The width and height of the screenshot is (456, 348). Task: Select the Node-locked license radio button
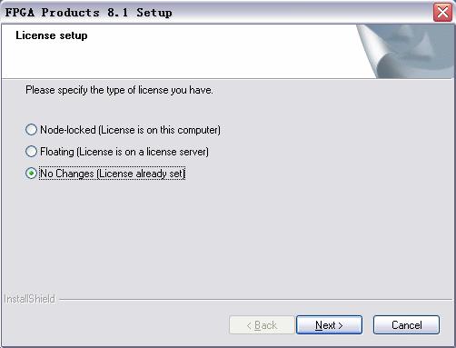pos(31,130)
